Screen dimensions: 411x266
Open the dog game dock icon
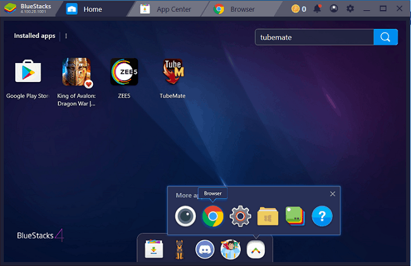pos(180,250)
